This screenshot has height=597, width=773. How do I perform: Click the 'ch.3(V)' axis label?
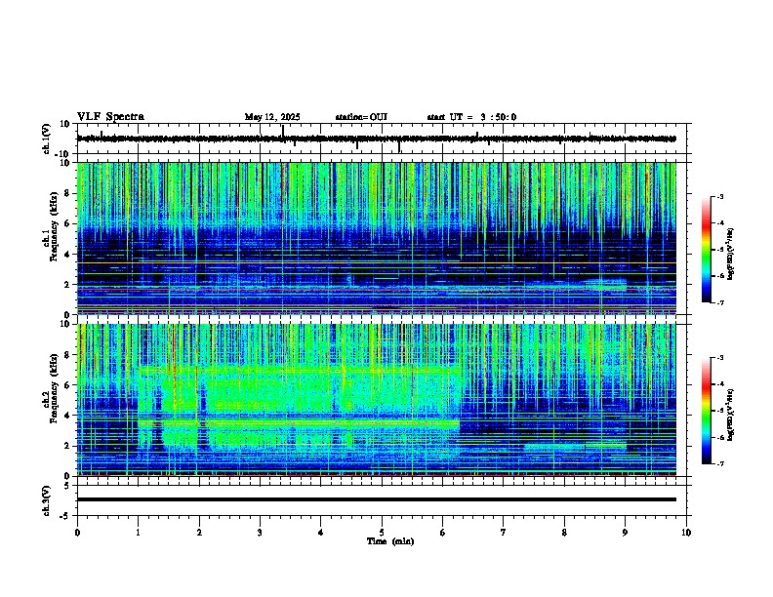pos(47,500)
